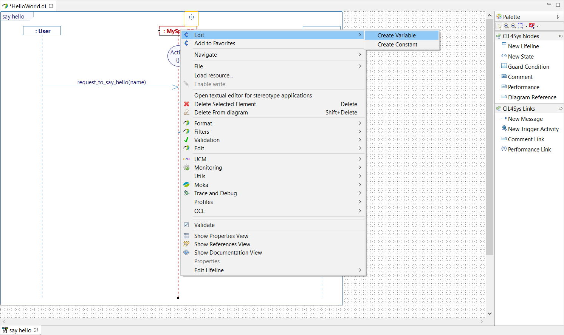
Task: Select the User lifeline header
Action: click(x=42, y=31)
